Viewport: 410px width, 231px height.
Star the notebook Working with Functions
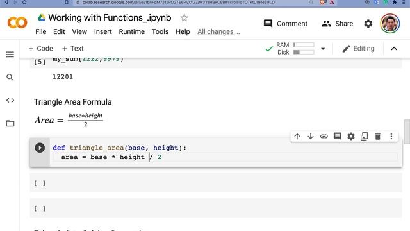[184, 18]
